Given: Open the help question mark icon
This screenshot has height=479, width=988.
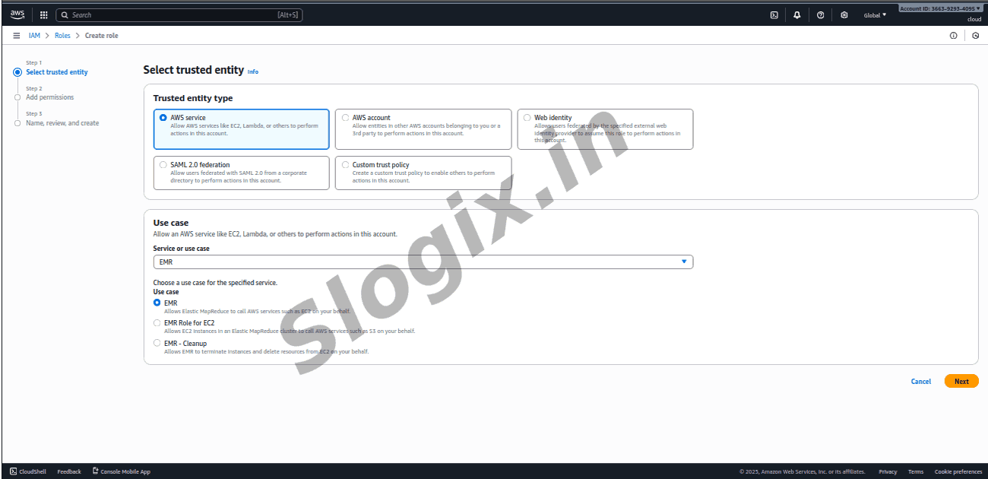Looking at the screenshot, I should (x=820, y=14).
